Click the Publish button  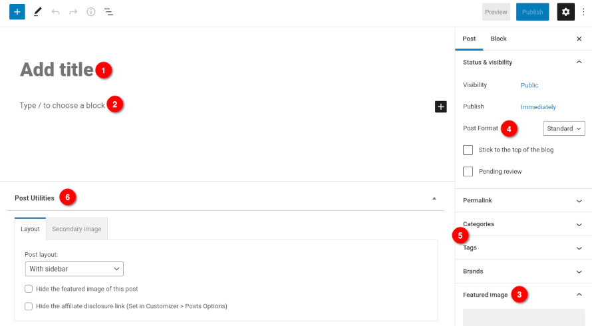(x=532, y=12)
